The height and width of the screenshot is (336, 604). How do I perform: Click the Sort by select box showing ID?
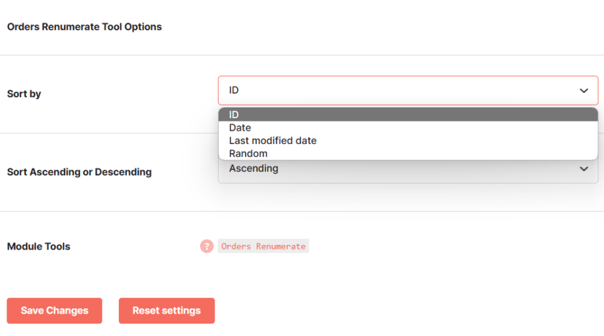(x=408, y=90)
